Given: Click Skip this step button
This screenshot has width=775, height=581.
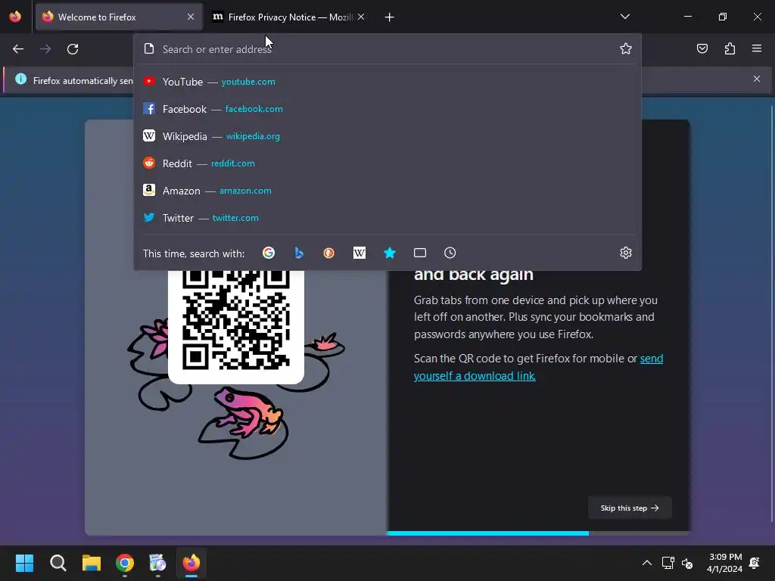Looking at the screenshot, I should point(630,508).
